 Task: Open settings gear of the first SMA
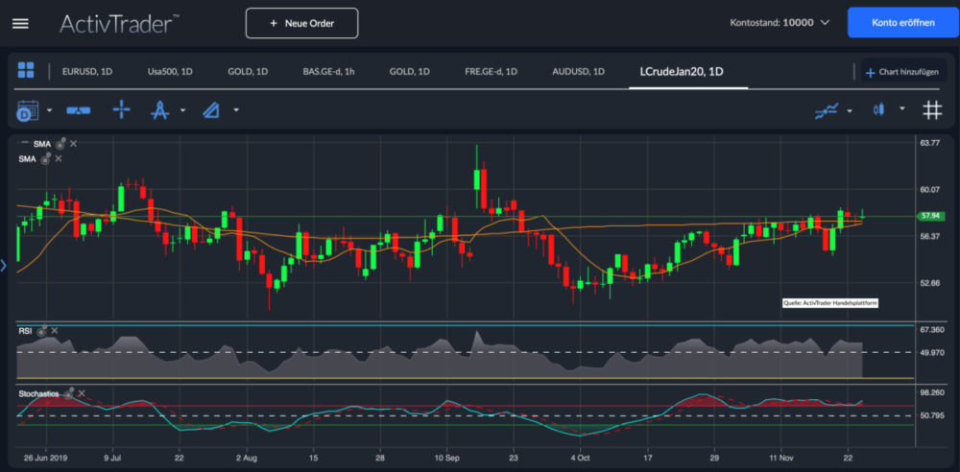pyautogui.click(x=60, y=145)
